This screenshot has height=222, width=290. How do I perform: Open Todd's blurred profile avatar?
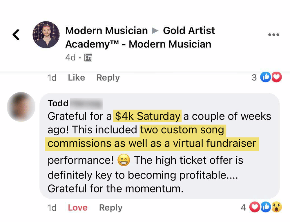[x=21, y=107]
